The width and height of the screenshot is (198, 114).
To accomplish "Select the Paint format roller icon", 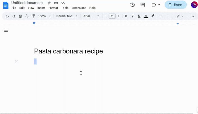I will (x=33, y=16).
